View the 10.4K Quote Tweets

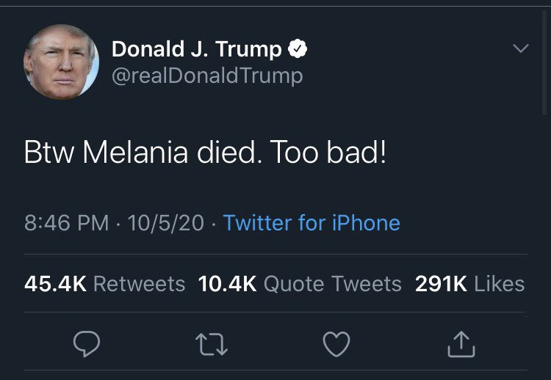pyautogui.click(x=300, y=284)
